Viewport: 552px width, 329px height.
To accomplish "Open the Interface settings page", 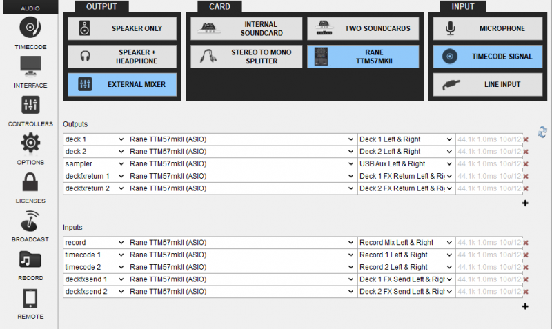I will click(30, 72).
